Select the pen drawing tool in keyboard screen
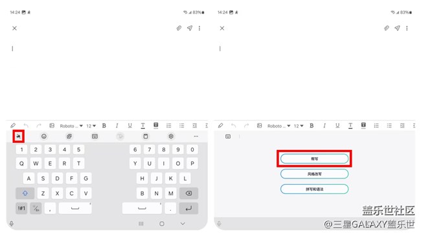421x236 pixels. (13, 125)
